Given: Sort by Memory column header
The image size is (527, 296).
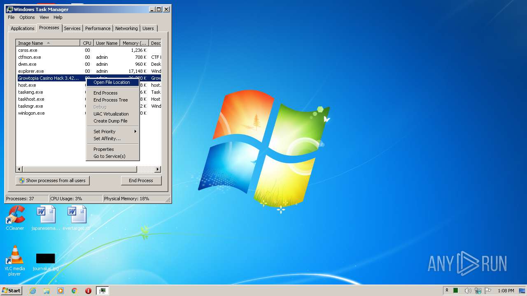Looking at the screenshot, I should 135,43.
